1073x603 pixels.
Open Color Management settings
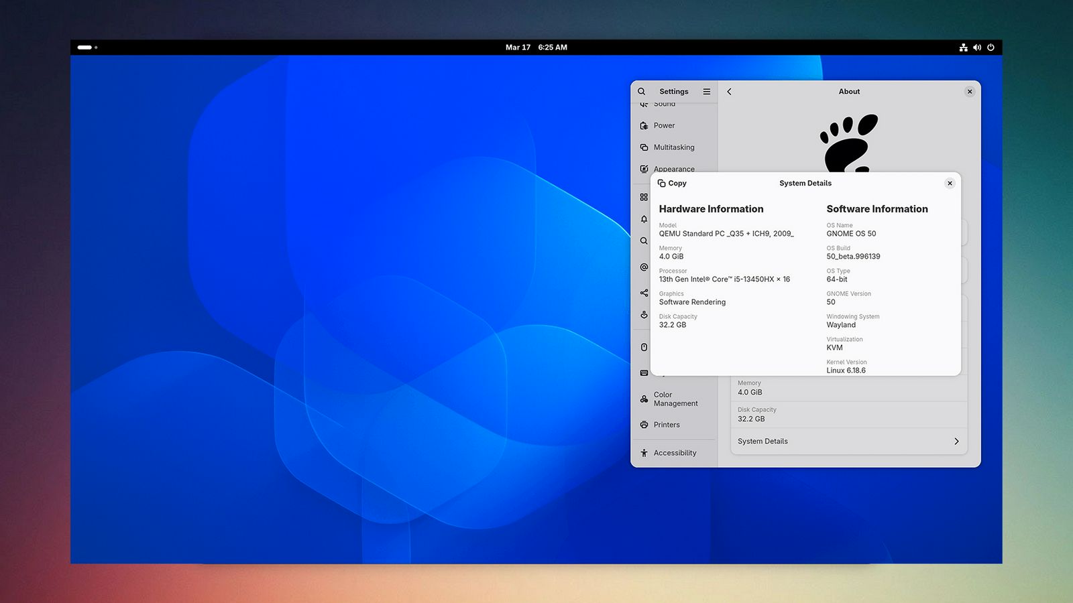tap(675, 399)
